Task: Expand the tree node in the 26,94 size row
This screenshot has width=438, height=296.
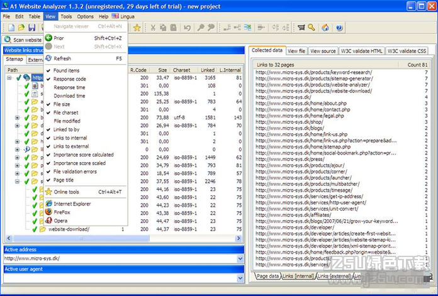Action: tap(18, 126)
